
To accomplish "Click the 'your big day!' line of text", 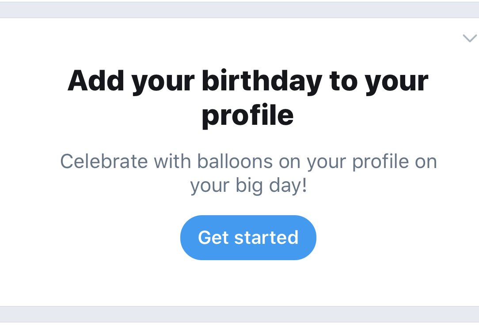I will pyautogui.click(x=248, y=186).
